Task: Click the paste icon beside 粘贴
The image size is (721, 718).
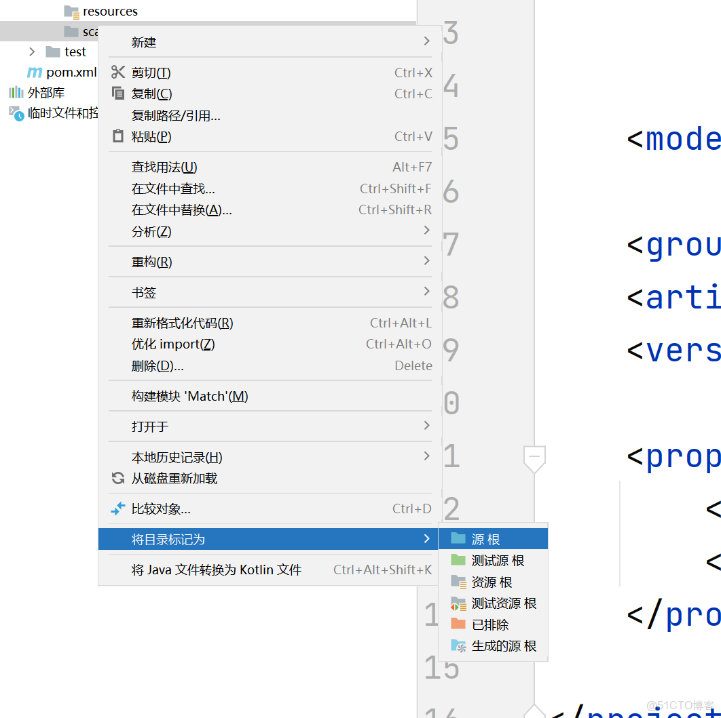Action: click(117, 136)
